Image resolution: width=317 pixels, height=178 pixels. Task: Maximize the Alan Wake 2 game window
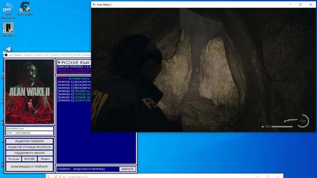301,4
